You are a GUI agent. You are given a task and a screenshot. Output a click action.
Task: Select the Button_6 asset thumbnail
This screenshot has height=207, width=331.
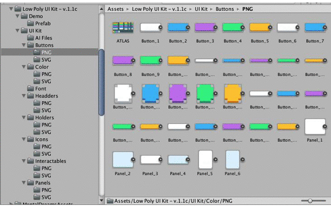point(287,27)
